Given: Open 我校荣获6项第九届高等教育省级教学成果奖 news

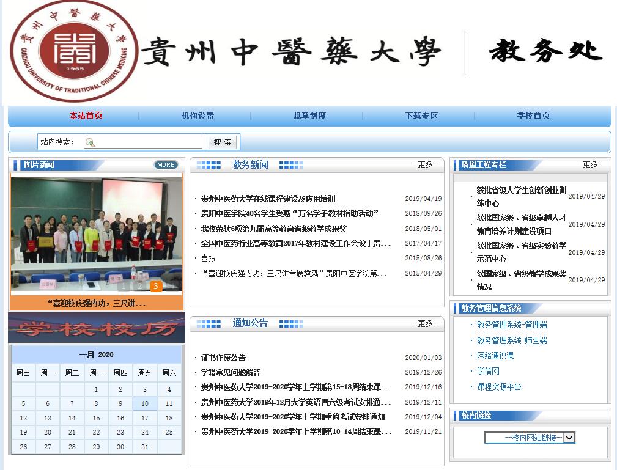Looking at the screenshot, I should 274,229.
